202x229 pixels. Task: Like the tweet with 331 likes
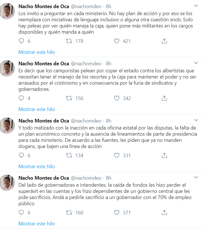117,155
